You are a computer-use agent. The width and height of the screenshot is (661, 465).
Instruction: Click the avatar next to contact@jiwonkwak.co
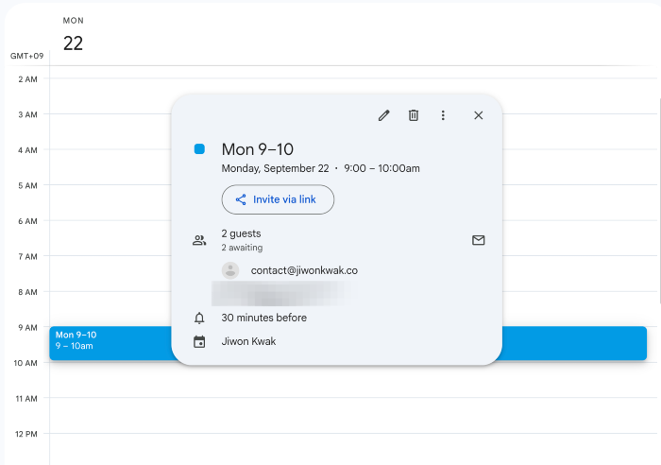[x=230, y=270]
